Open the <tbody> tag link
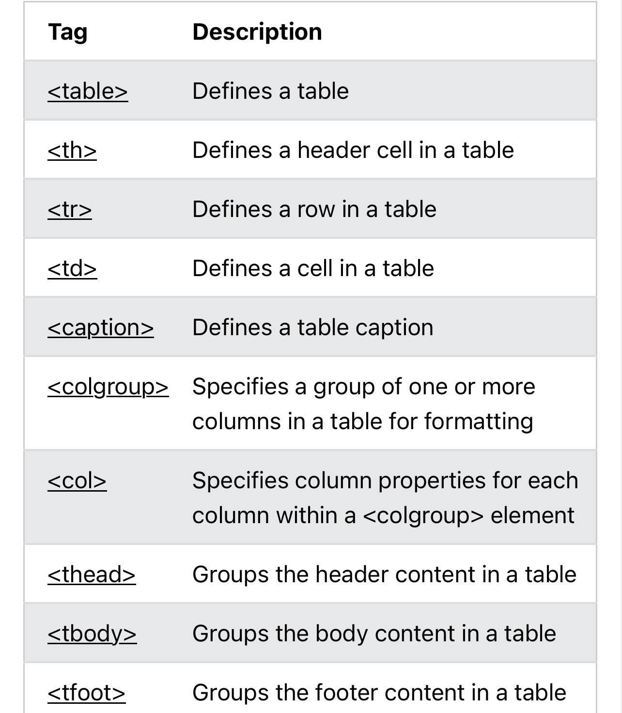 click(92, 634)
